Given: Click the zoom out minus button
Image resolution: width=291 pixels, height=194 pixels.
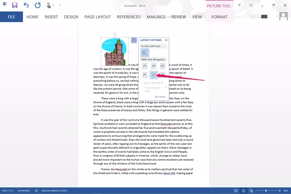Looking at the screenshot, I should [x=256, y=191].
